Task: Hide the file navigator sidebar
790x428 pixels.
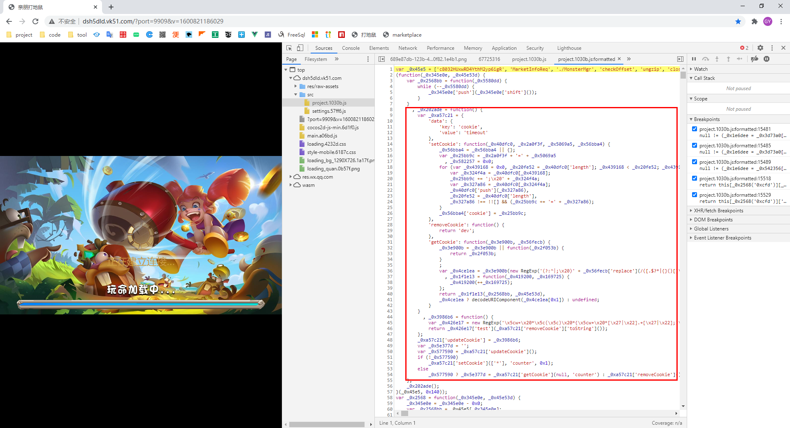Action: (x=381, y=59)
